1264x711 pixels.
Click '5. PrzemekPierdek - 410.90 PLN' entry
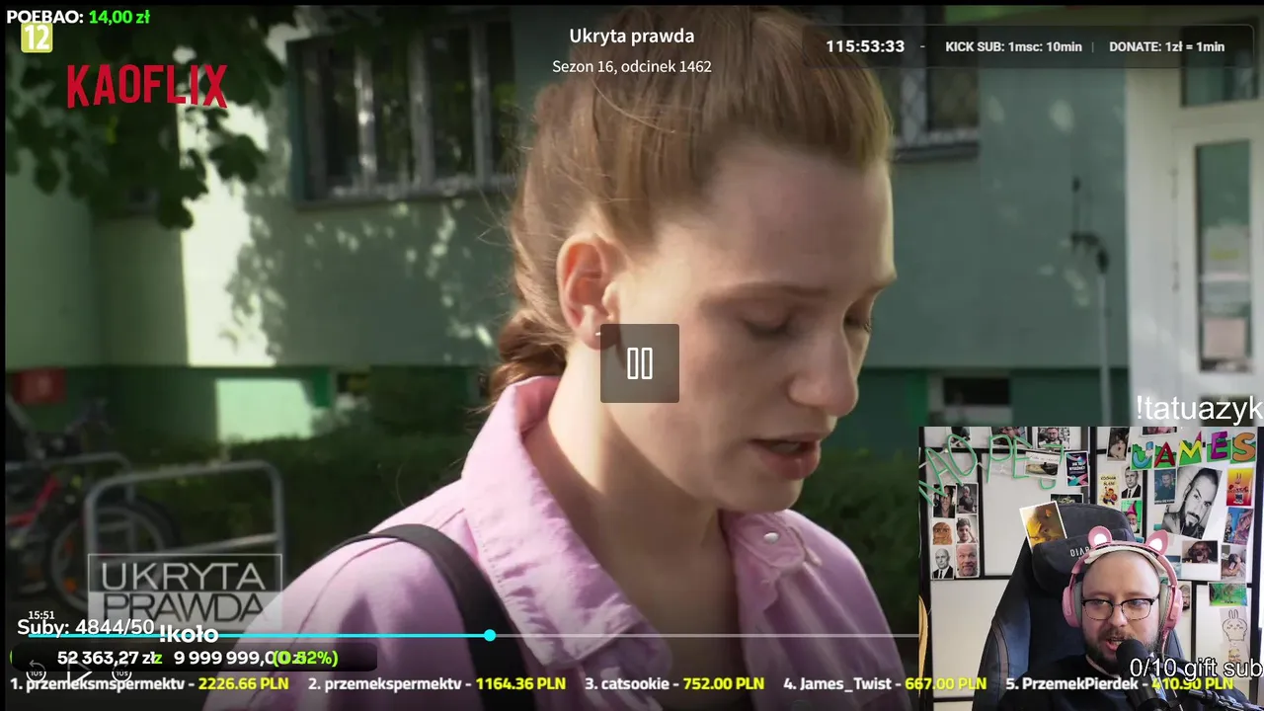click(1119, 683)
